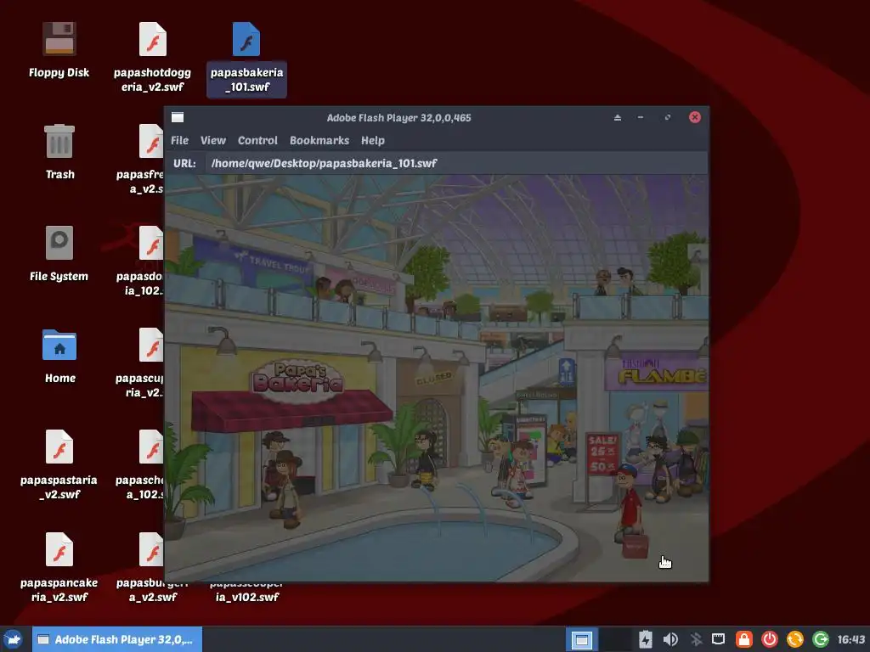
Task: Click the 16:43 clock in taskbar
Action: click(x=851, y=640)
